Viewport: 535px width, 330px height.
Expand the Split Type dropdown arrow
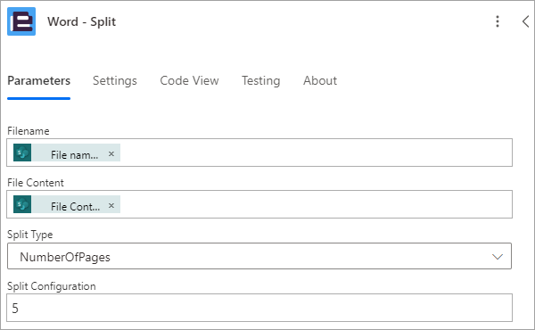(498, 257)
